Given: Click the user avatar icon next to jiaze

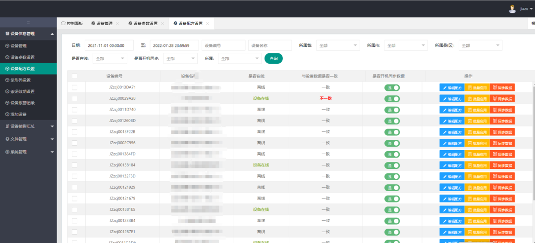Looking at the screenshot, I should pos(512,8).
